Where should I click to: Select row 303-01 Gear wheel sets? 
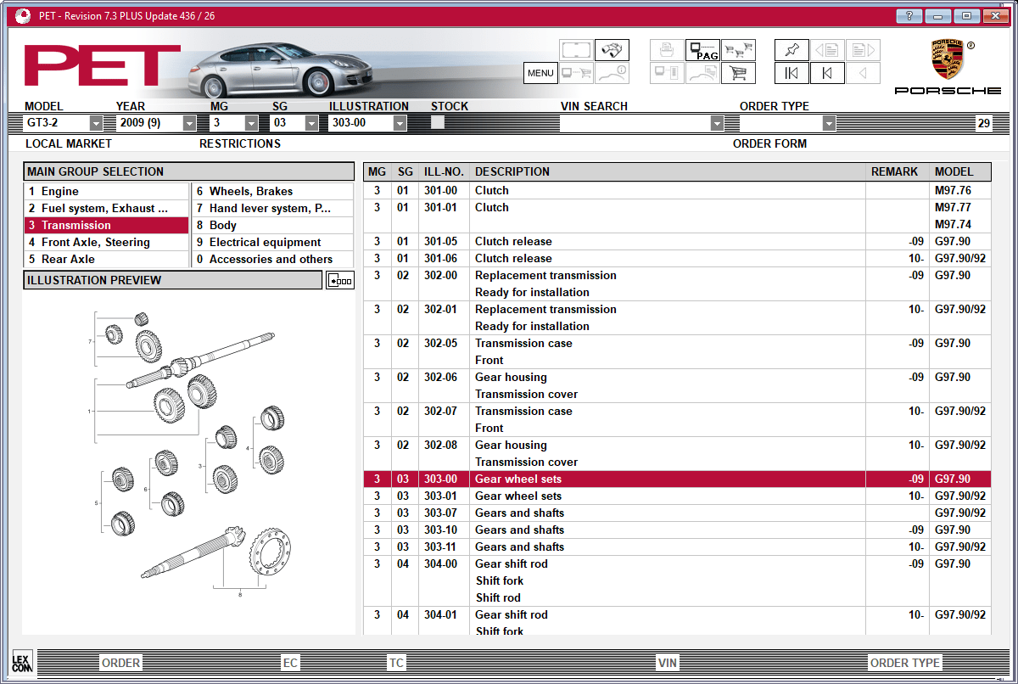[677, 496]
